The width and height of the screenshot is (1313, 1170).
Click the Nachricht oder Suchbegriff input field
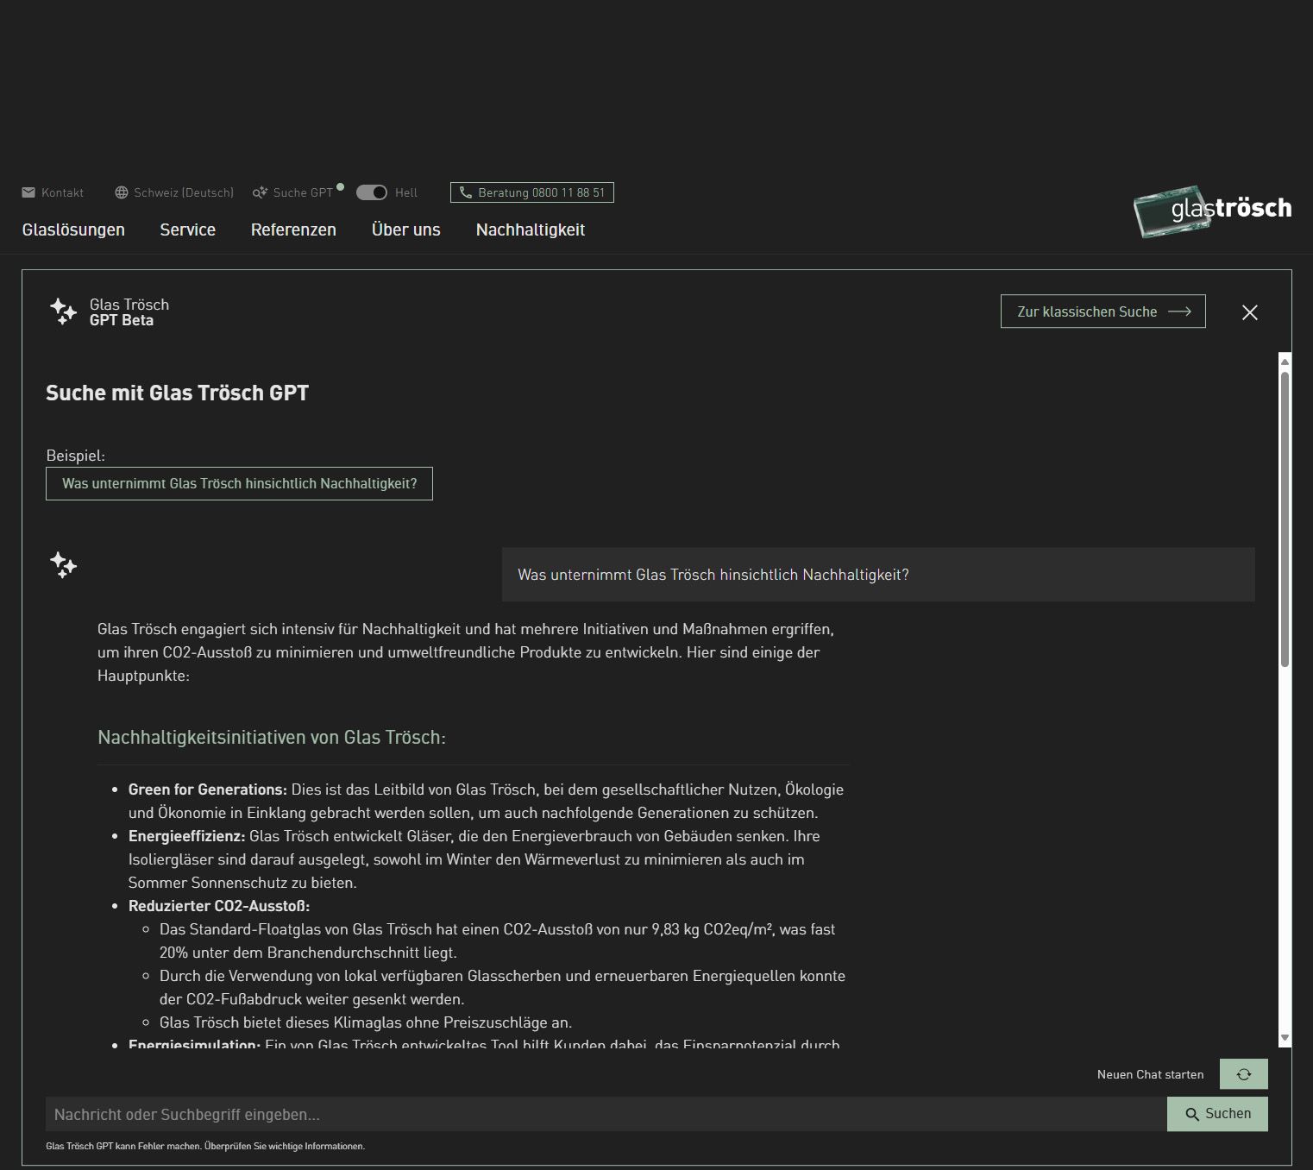606,1114
